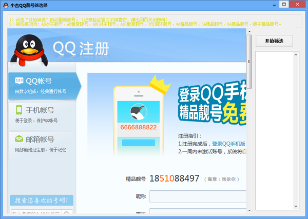Viewport: 308px width, 219px height.
Task: Click the QQ帐号 number icon
Action: coord(19,81)
